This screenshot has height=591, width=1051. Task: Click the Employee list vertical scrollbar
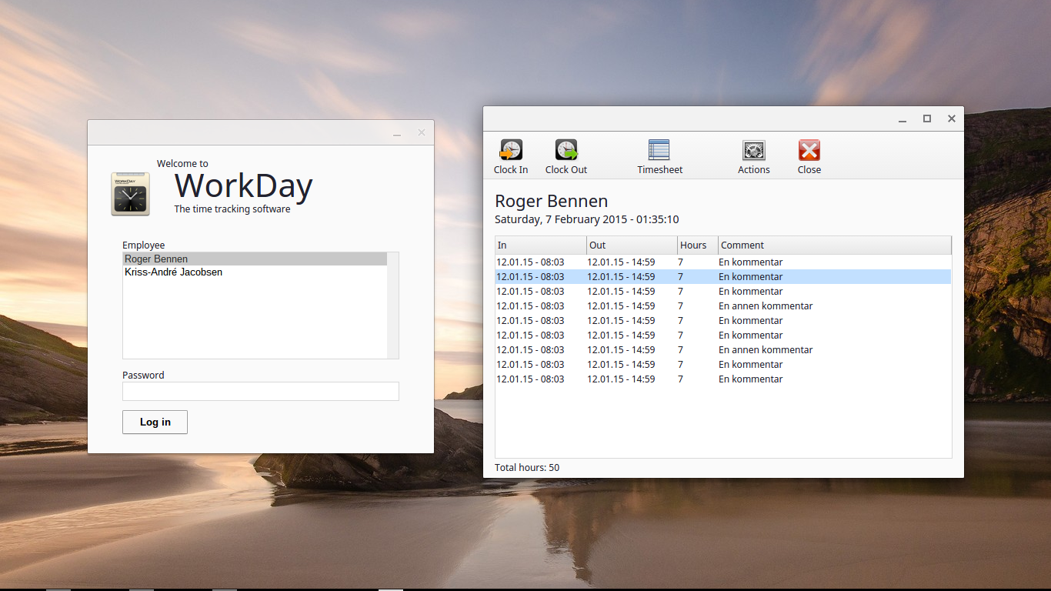[393, 305]
